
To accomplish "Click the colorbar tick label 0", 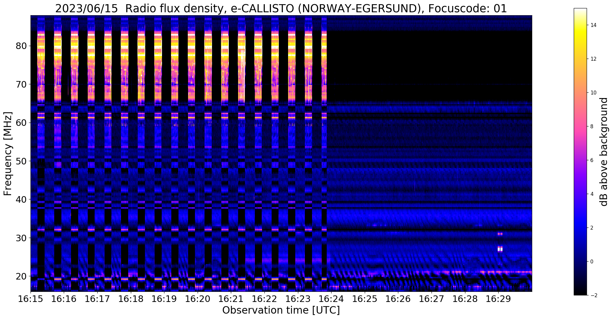I will tap(592, 262).
